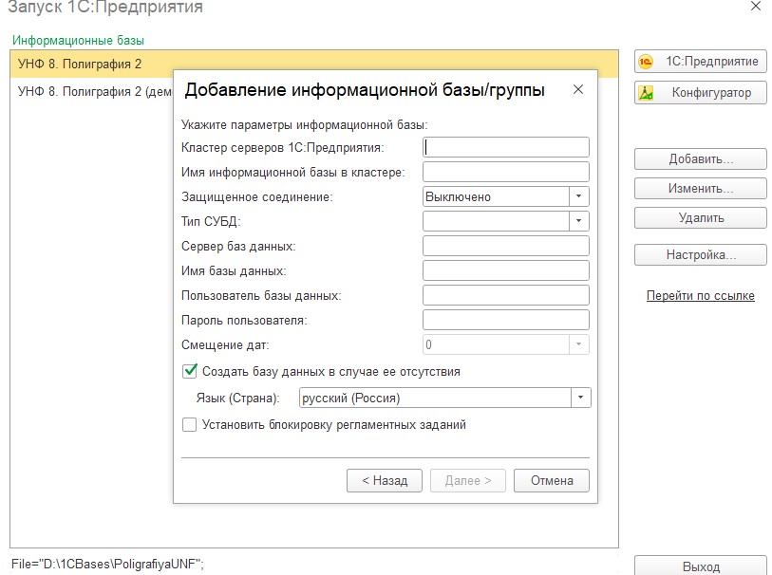Toggle Создать базу данных в случае ее отсутствия
Viewport: 772px width, 575px height.
(x=190, y=371)
